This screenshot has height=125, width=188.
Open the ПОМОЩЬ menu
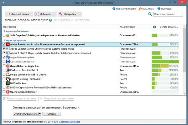[164, 9]
